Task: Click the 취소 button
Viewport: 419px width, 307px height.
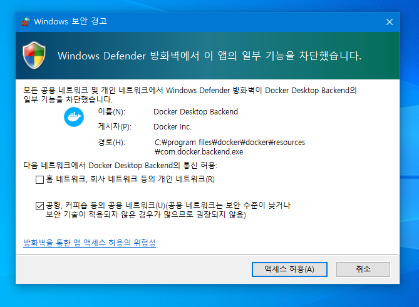Action: (363, 269)
